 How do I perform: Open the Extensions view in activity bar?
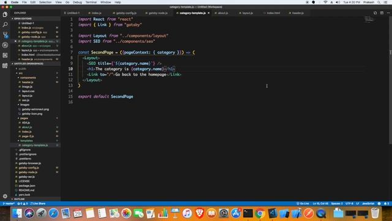click(x=5, y=55)
